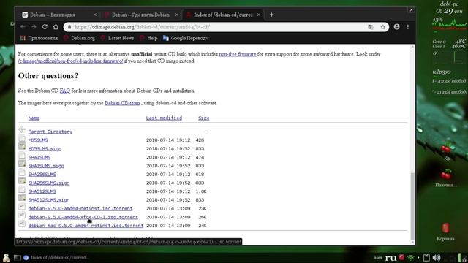Open the cd-including-firmware path link

coord(70,61)
